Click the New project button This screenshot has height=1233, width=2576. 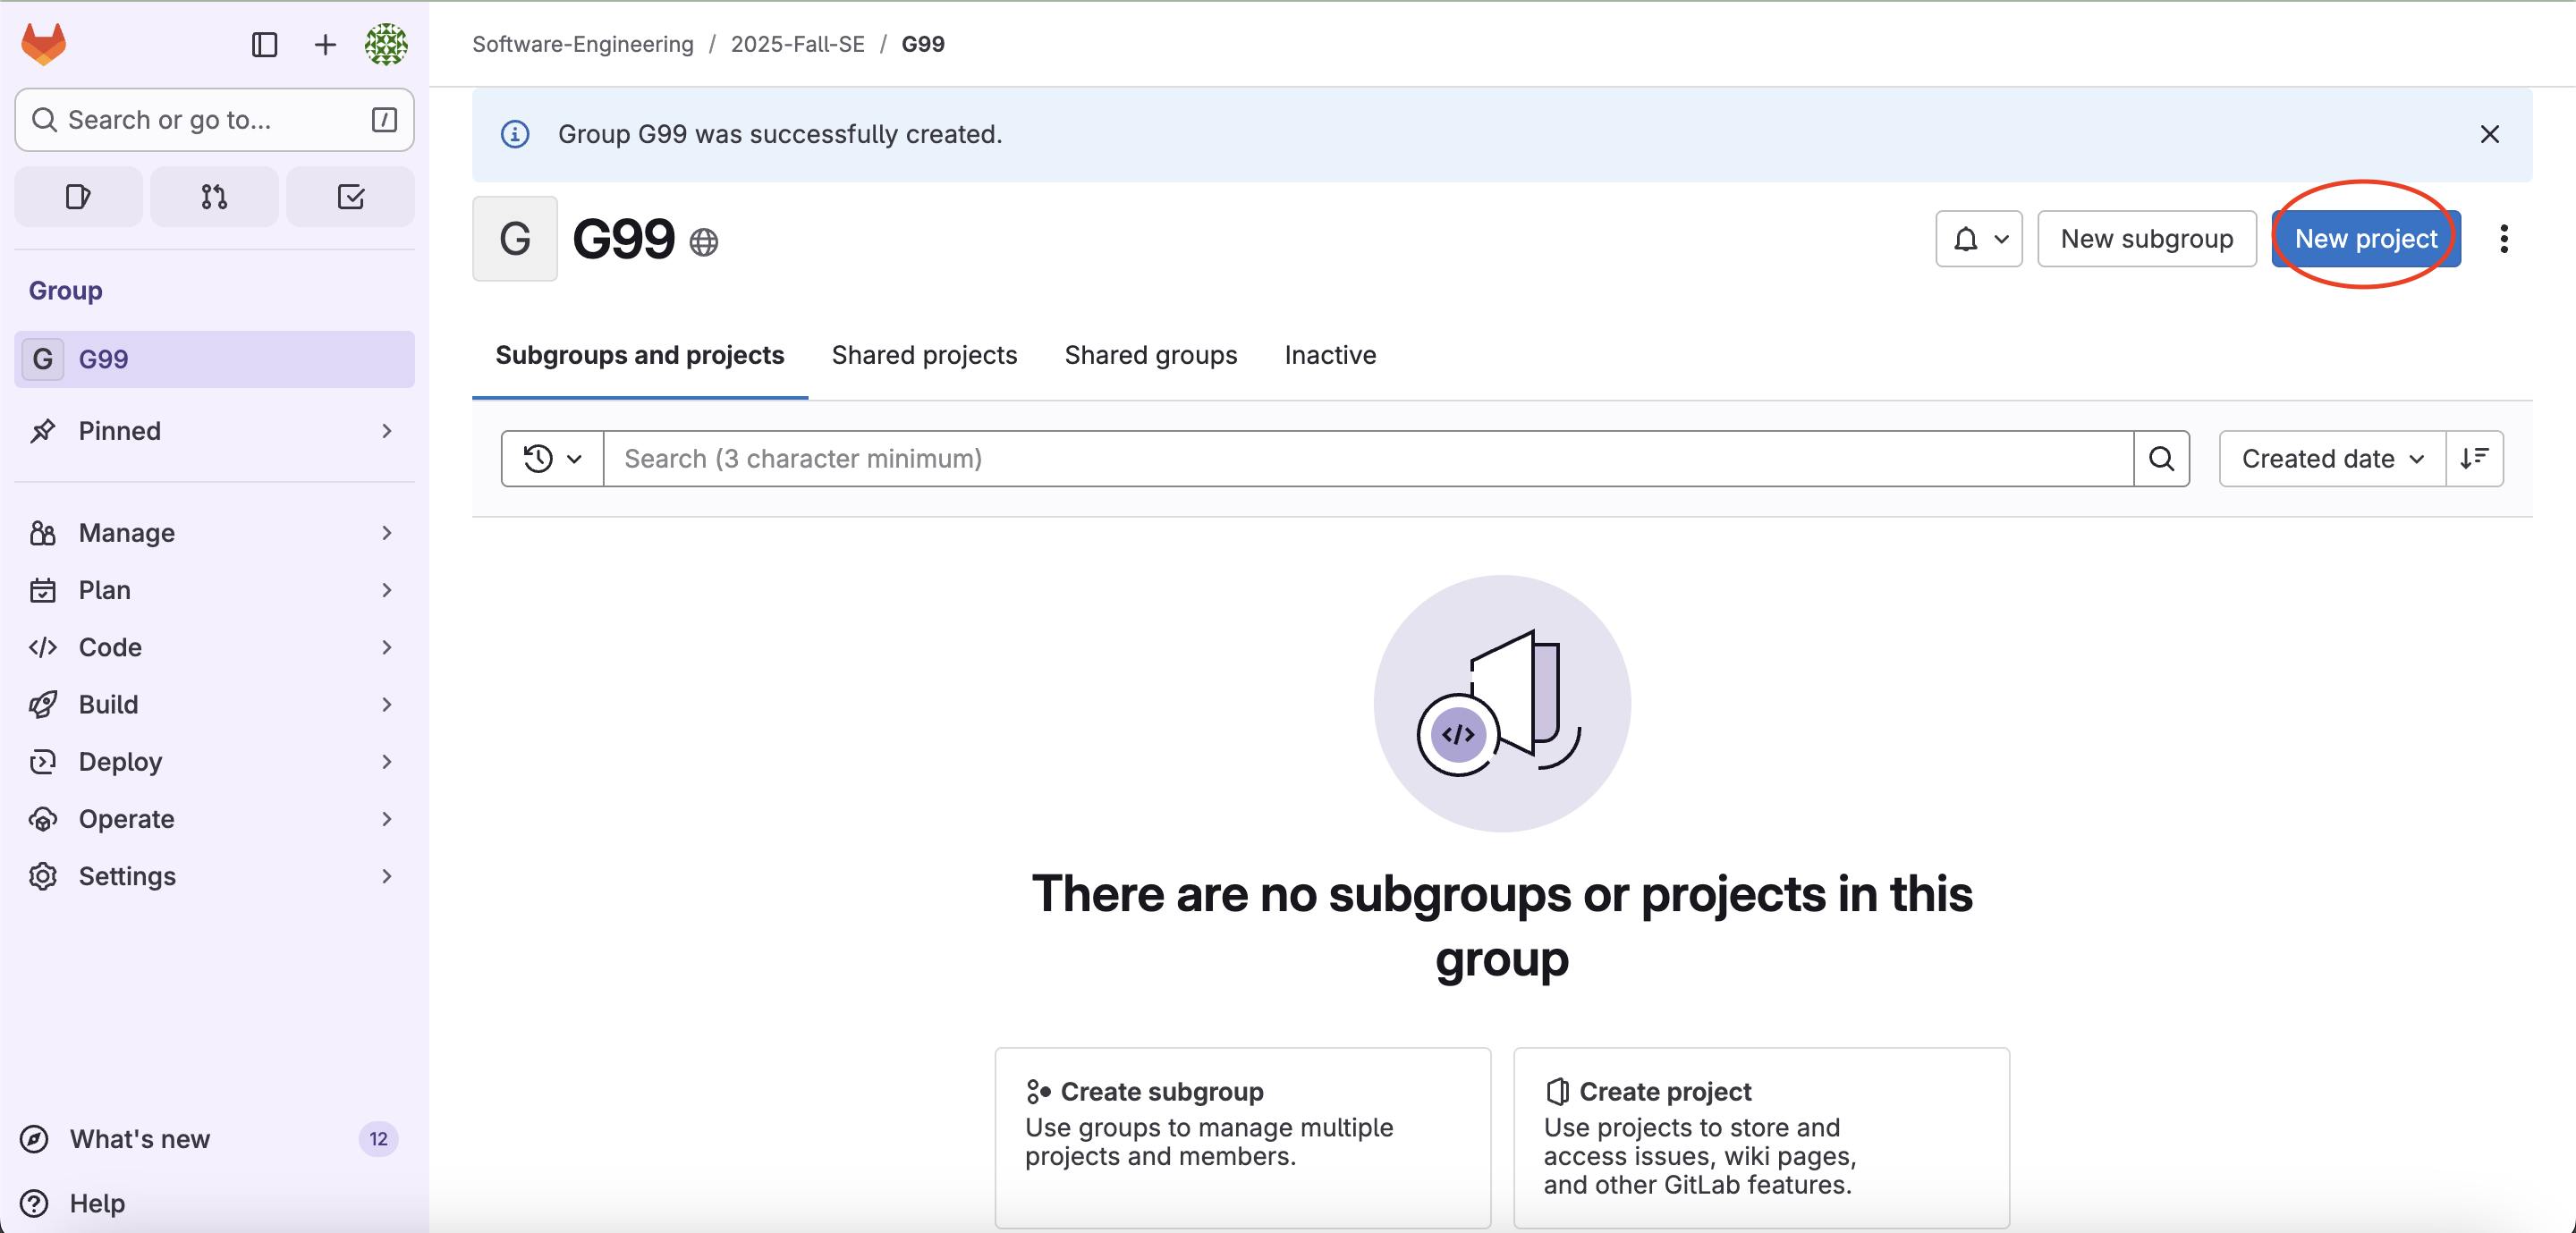(x=2365, y=239)
